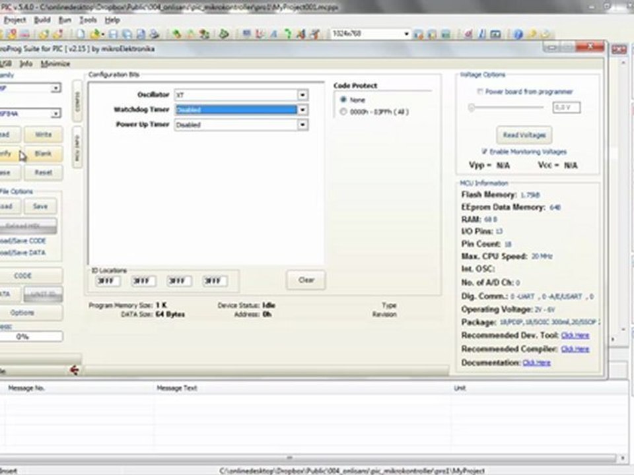Click the green question mark toolbar icon
Image resolution: width=634 pixels, height=475 pixels.
pyautogui.click(x=287, y=34)
